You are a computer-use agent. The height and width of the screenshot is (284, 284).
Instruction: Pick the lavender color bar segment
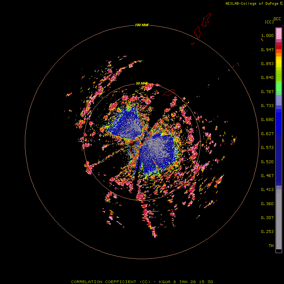point(279,100)
